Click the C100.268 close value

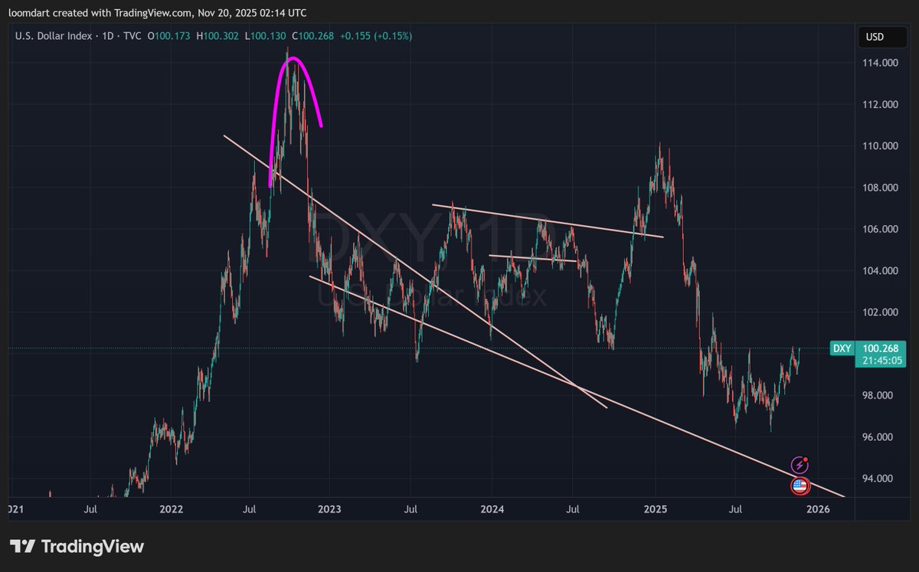pos(313,36)
